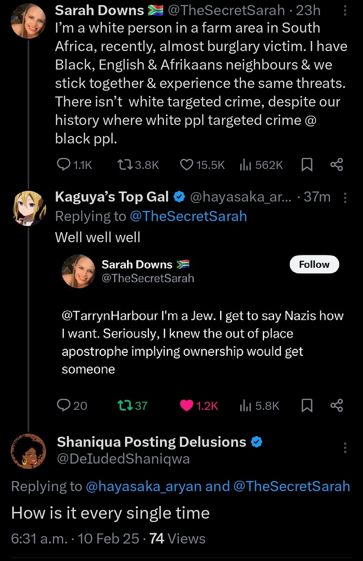Open @TheSecretSarah link in Kaguya's reply header
This screenshot has height=561, width=363.
(x=188, y=216)
